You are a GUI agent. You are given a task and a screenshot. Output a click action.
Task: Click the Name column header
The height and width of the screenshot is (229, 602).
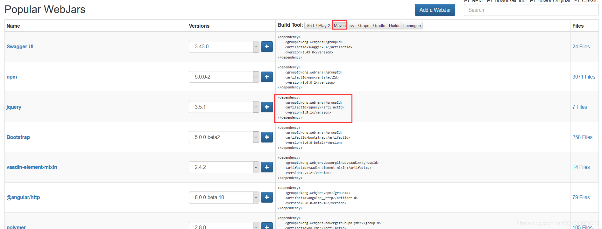point(13,26)
